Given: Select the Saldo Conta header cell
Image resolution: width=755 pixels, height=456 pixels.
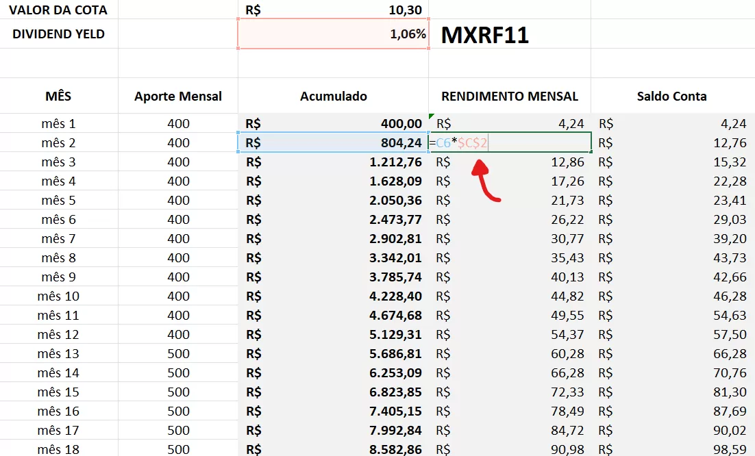Looking at the screenshot, I should coord(671,97).
